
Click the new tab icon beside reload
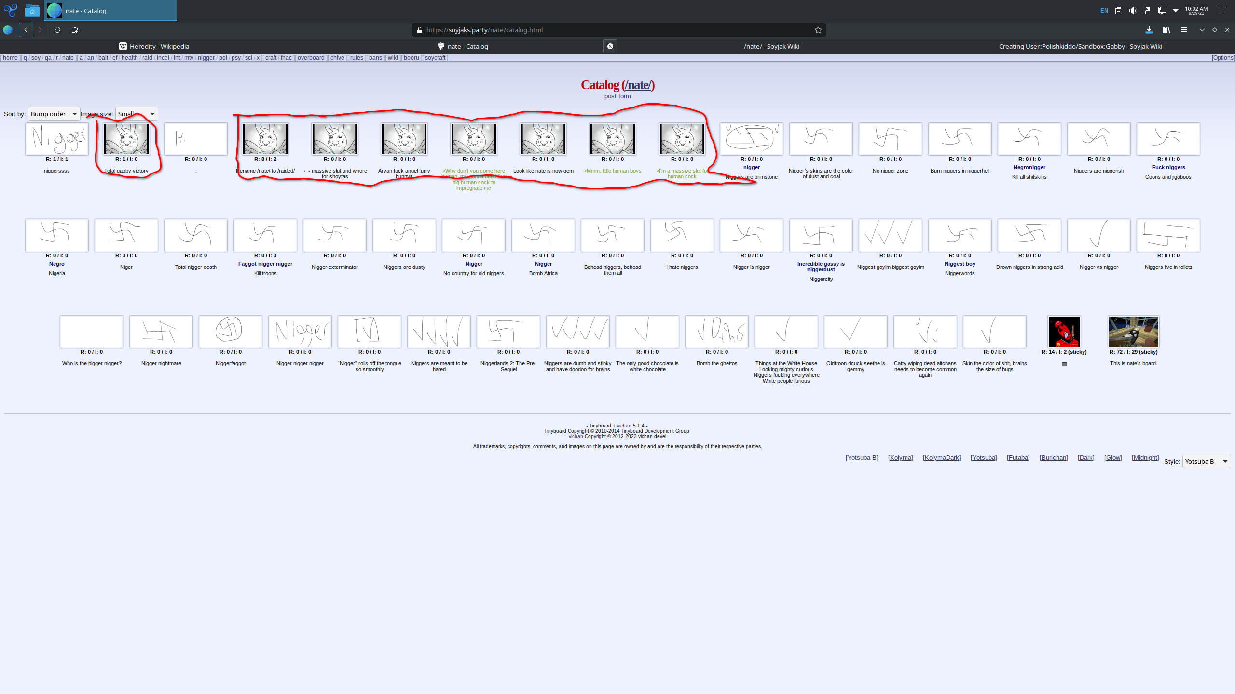75,30
